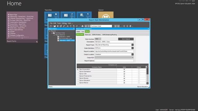Toggle Valid checkbox for Epicor Financial Co

point(124,76)
